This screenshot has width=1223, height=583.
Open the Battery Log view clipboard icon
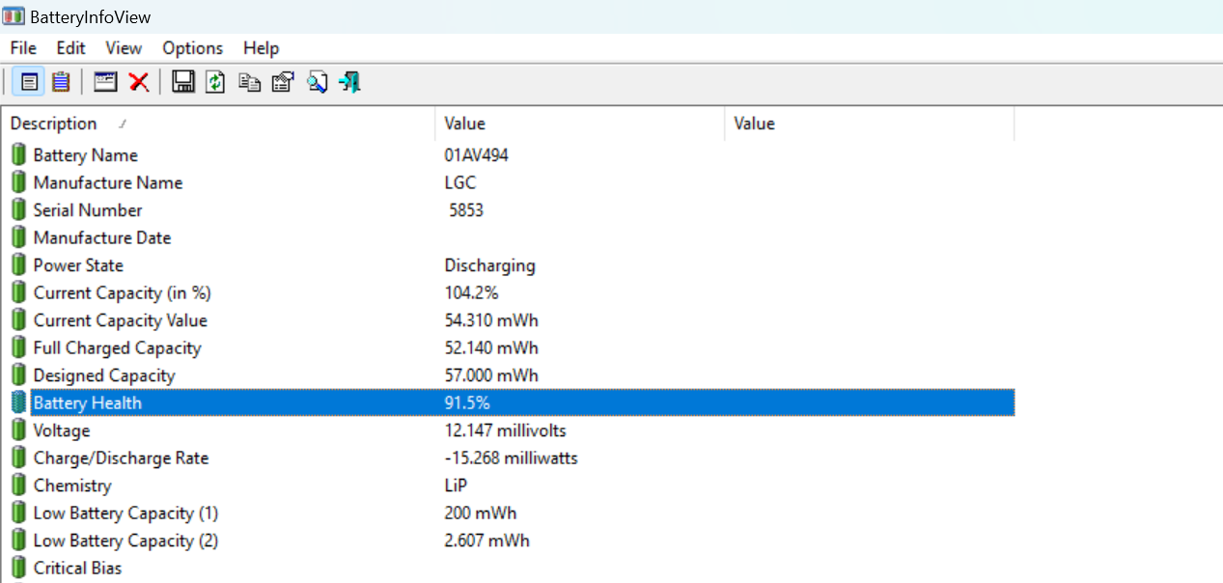point(61,82)
